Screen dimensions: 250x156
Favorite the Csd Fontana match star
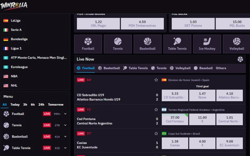156,110
